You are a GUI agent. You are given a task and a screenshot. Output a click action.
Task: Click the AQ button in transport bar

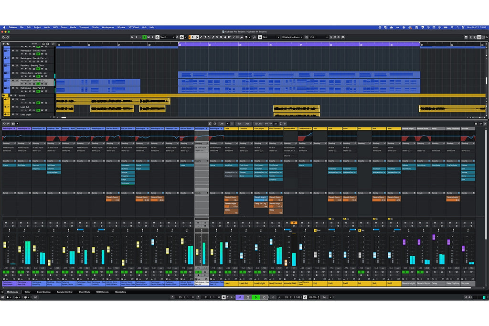click(35, 297)
